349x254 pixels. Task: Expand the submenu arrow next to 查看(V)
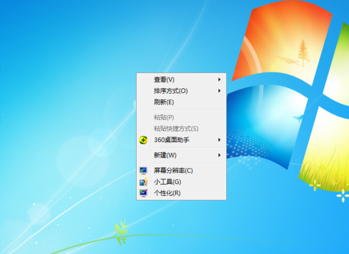(x=220, y=79)
